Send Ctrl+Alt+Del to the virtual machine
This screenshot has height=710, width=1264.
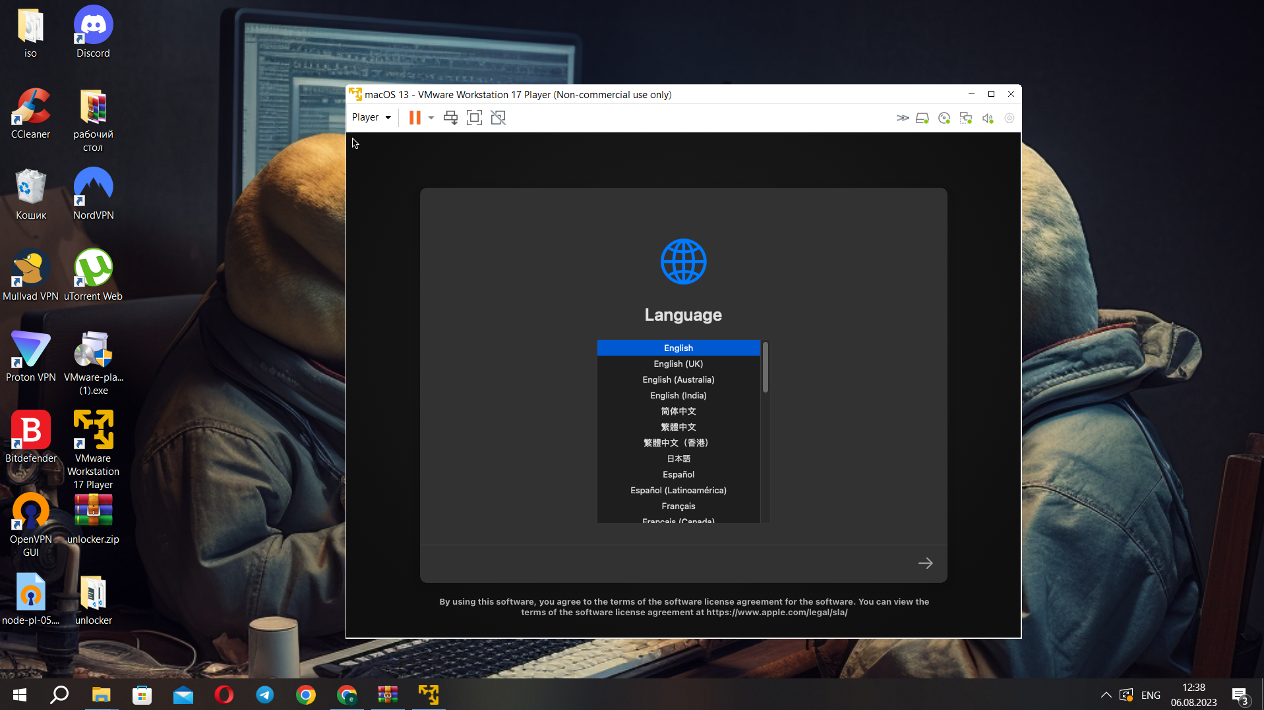[450, 117]
